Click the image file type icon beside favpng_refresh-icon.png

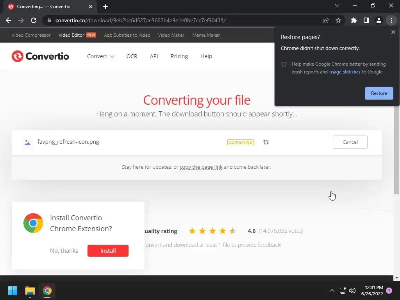pos(27,142)
